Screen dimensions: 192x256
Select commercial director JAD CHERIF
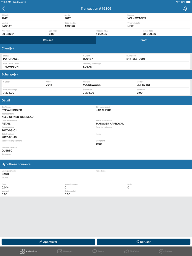104,110
